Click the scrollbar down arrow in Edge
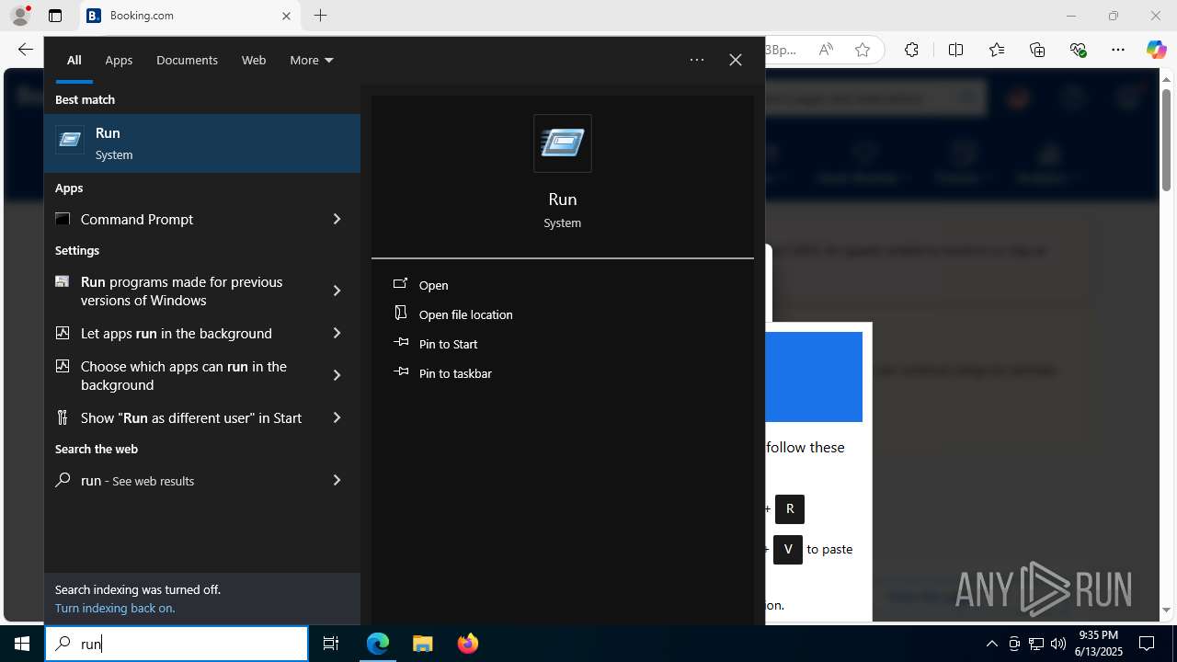 pyautogui.click(x=1166, y=610)
